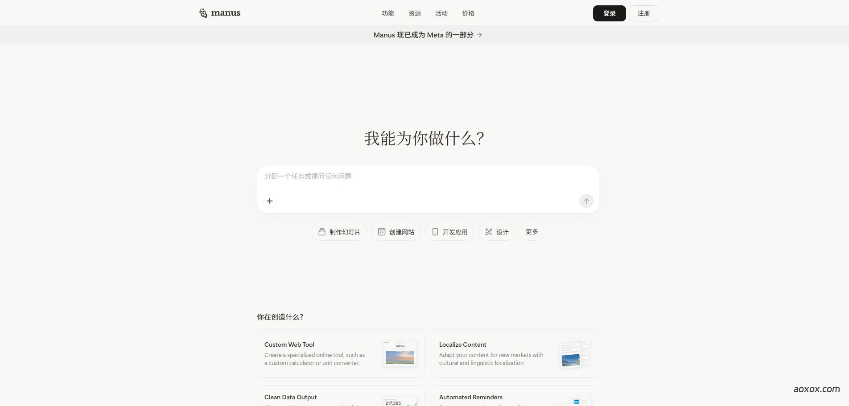Select the 设计 chip
Image resolution: width=849 pixels, height=406 pixels.
click(496, 232)
